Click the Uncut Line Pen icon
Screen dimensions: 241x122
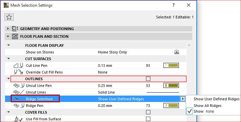[x=18, y=86]
